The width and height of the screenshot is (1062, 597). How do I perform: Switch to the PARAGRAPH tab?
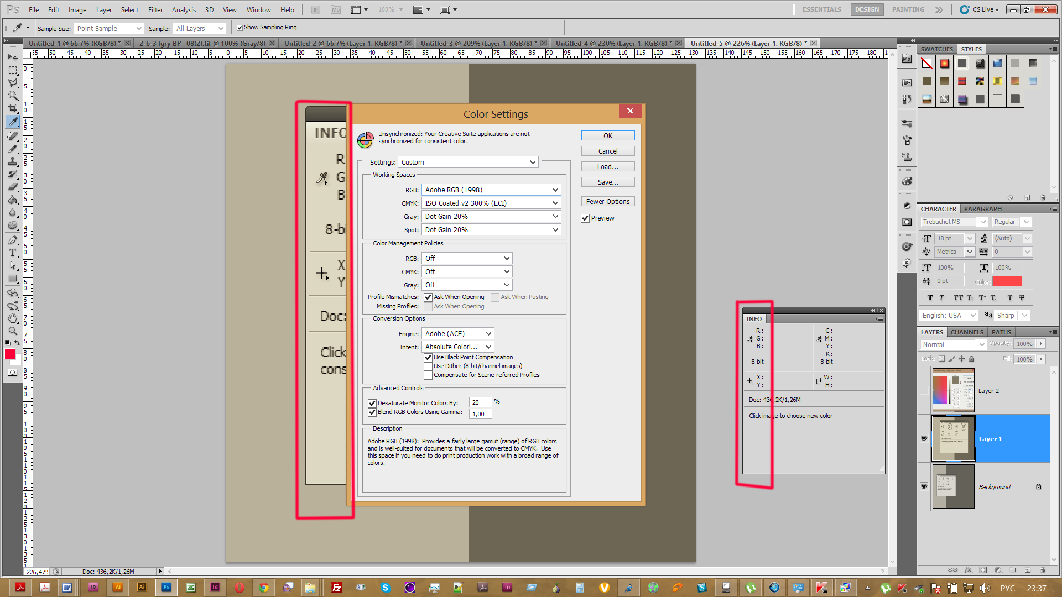click(982, 209)
